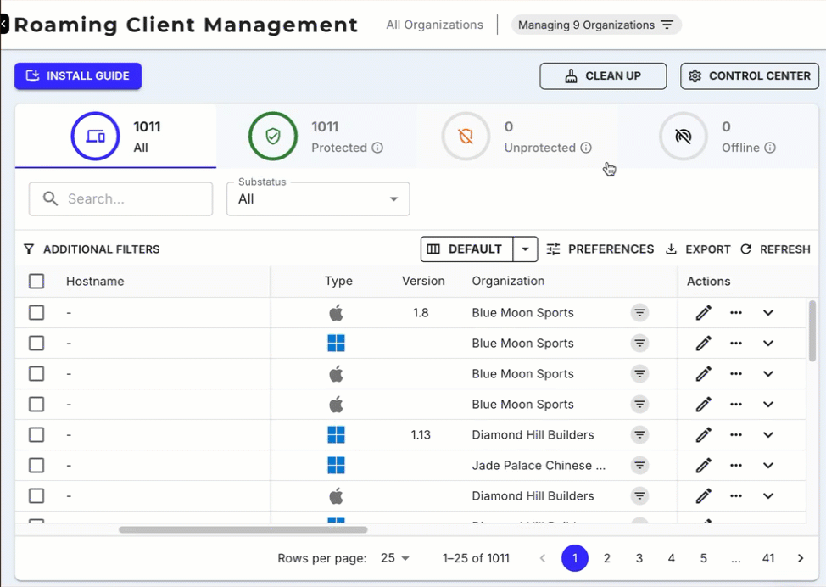
Task: Expand details of Windows Blue Moon Sports row
Action: (x=768, y=344)
